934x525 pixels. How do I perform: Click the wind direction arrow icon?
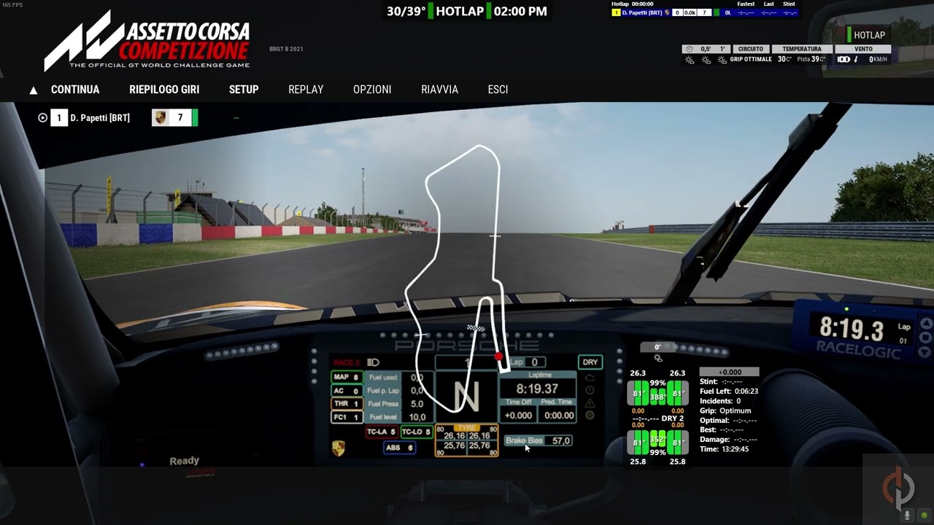click(x=856, y=59)
